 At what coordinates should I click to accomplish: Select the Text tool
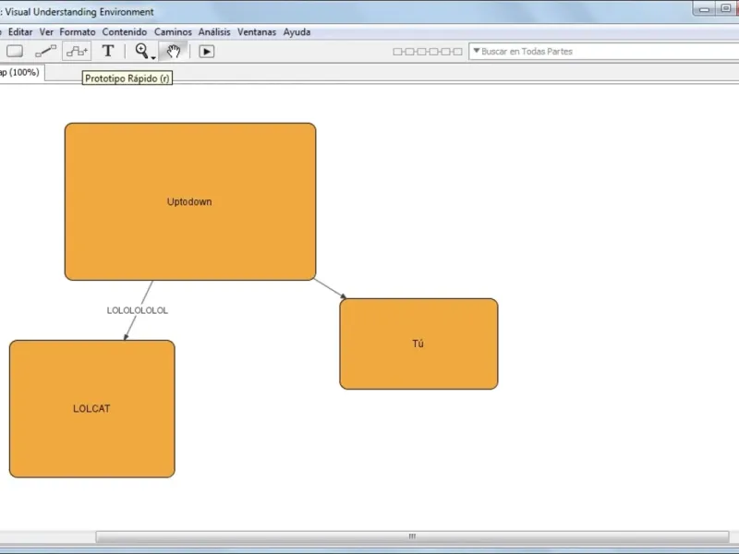coord(108,51)
